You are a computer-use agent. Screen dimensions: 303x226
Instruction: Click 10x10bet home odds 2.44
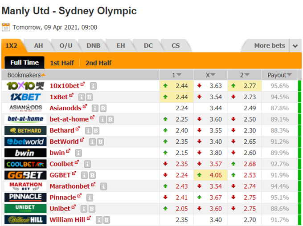(182, 86)
